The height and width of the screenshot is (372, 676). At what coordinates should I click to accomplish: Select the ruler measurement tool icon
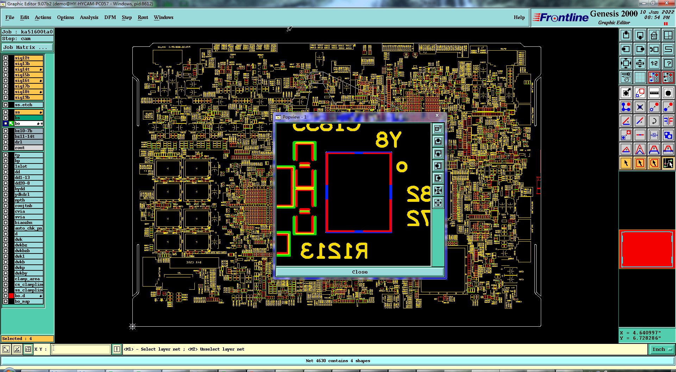(654, 93)
